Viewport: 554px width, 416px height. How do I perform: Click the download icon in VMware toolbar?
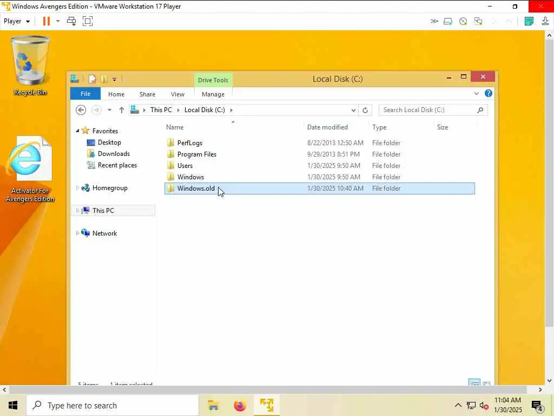(545, 21)
